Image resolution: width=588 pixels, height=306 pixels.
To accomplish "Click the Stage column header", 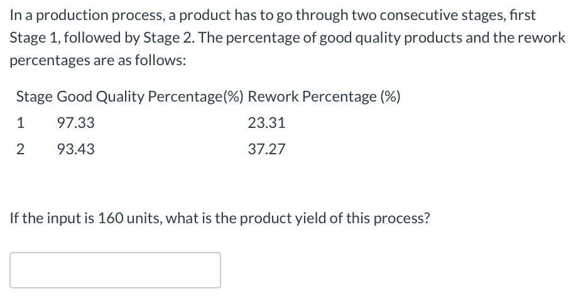I will [34, 97].
